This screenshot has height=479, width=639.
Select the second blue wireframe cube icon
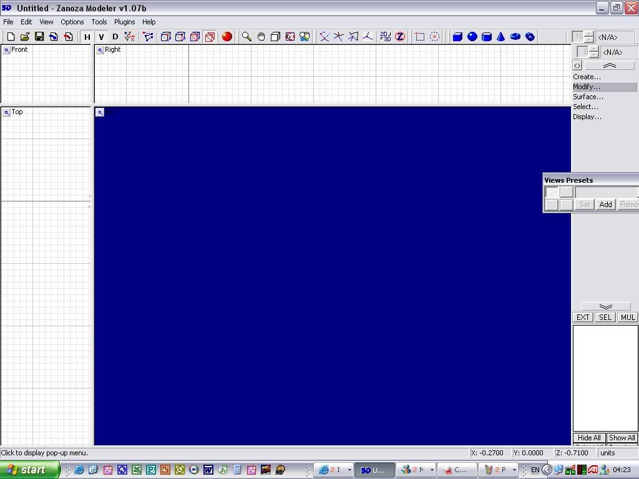coord(180,37)
